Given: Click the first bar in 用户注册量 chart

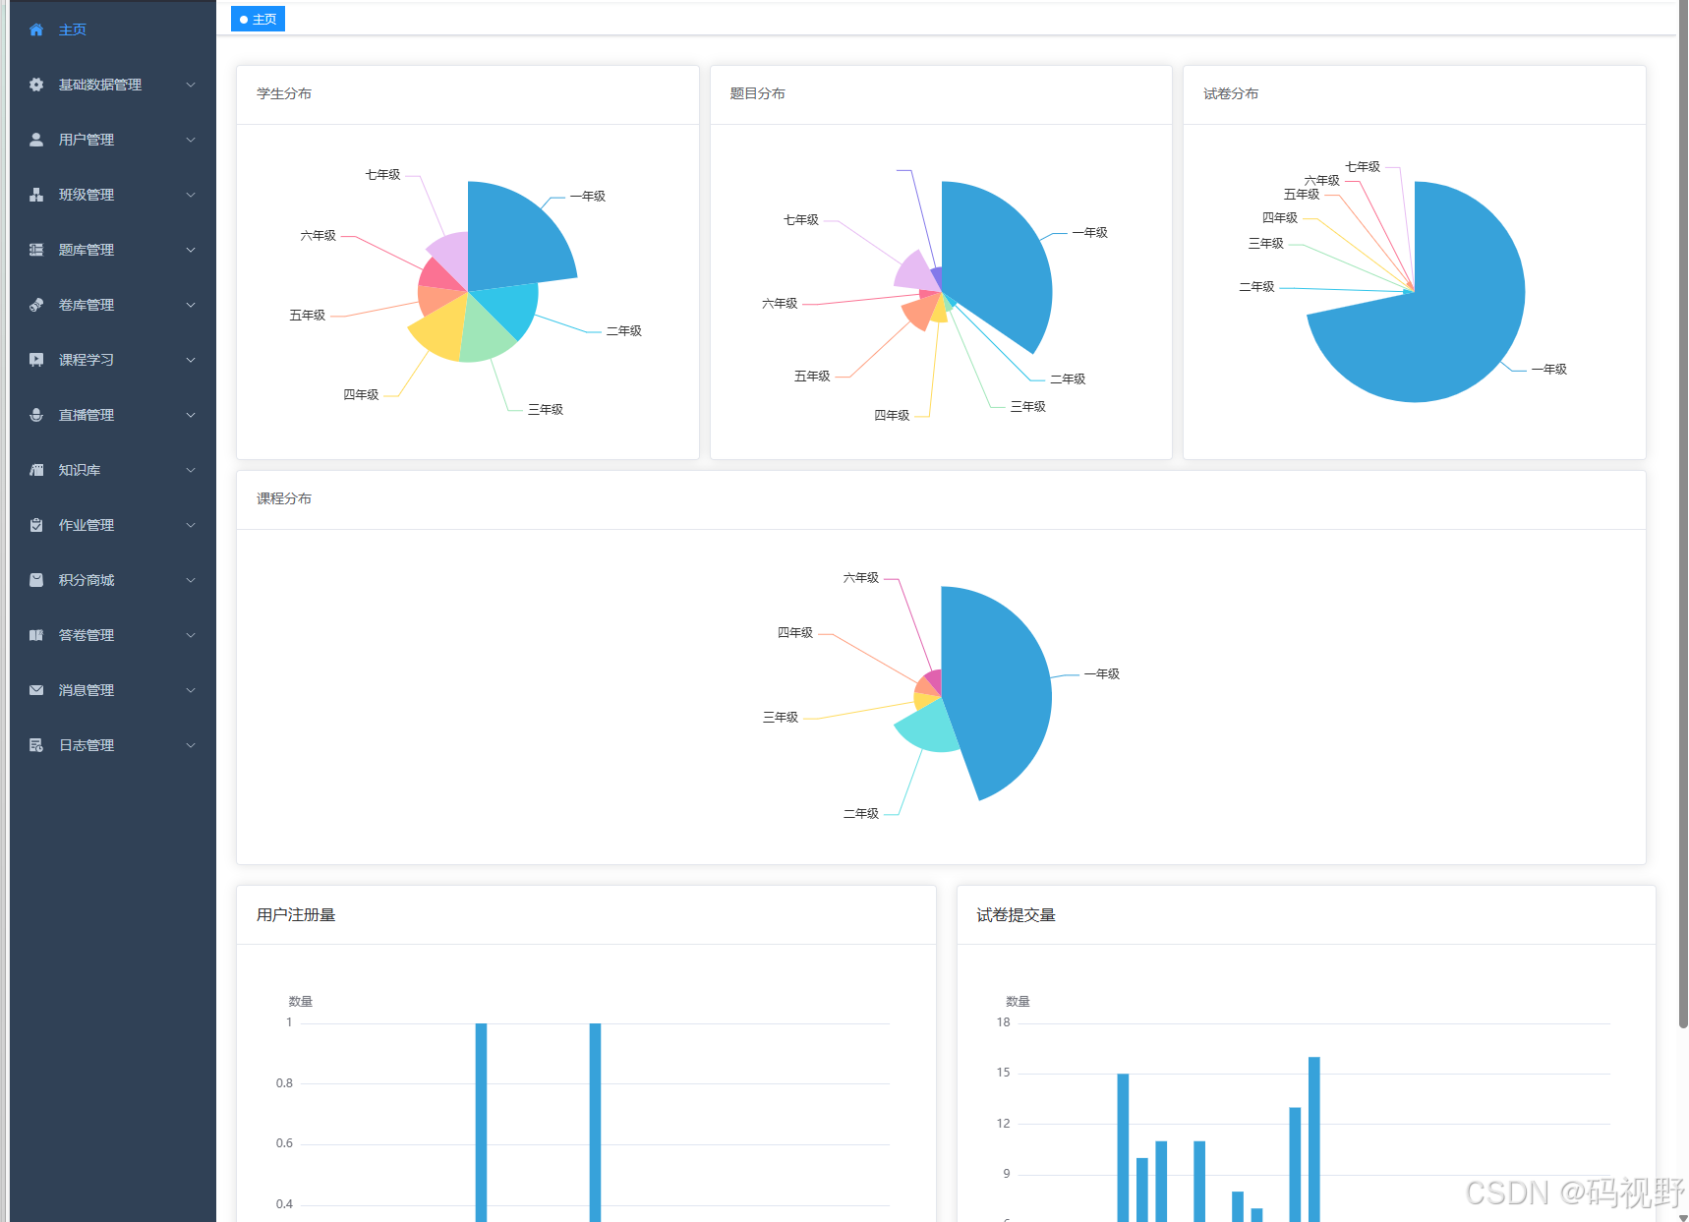Looking at the screenshot, I should (x=481, y=1122).
